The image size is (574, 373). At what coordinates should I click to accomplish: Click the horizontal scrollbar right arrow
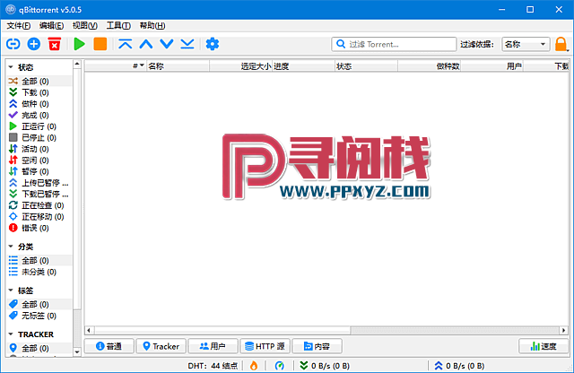(564, 330)
